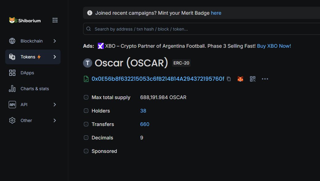The image size is (320, 181).
Task: Expand the Tokens submenu arrow
Action: tap(55, 57)
